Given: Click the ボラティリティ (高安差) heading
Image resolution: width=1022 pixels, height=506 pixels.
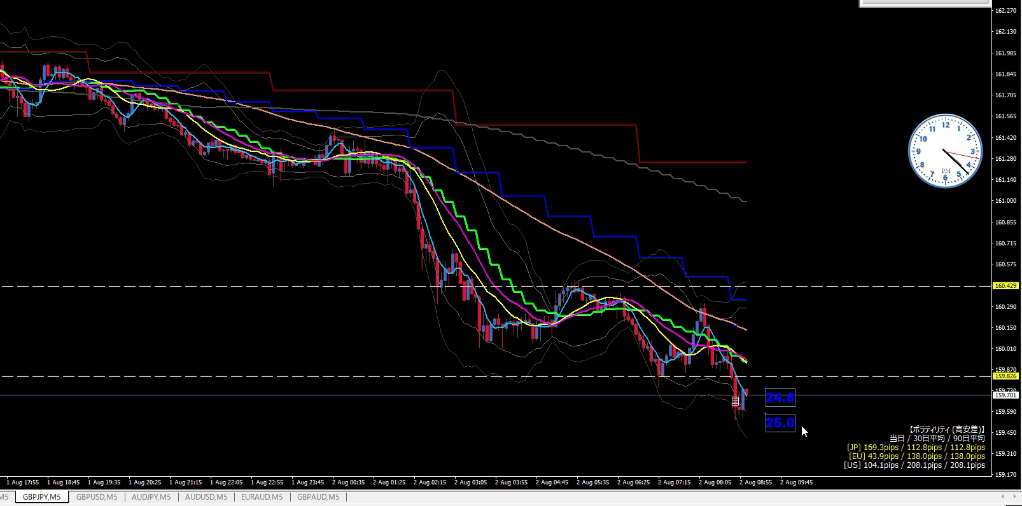Looking at the screenshot, I should click(946, 430).
